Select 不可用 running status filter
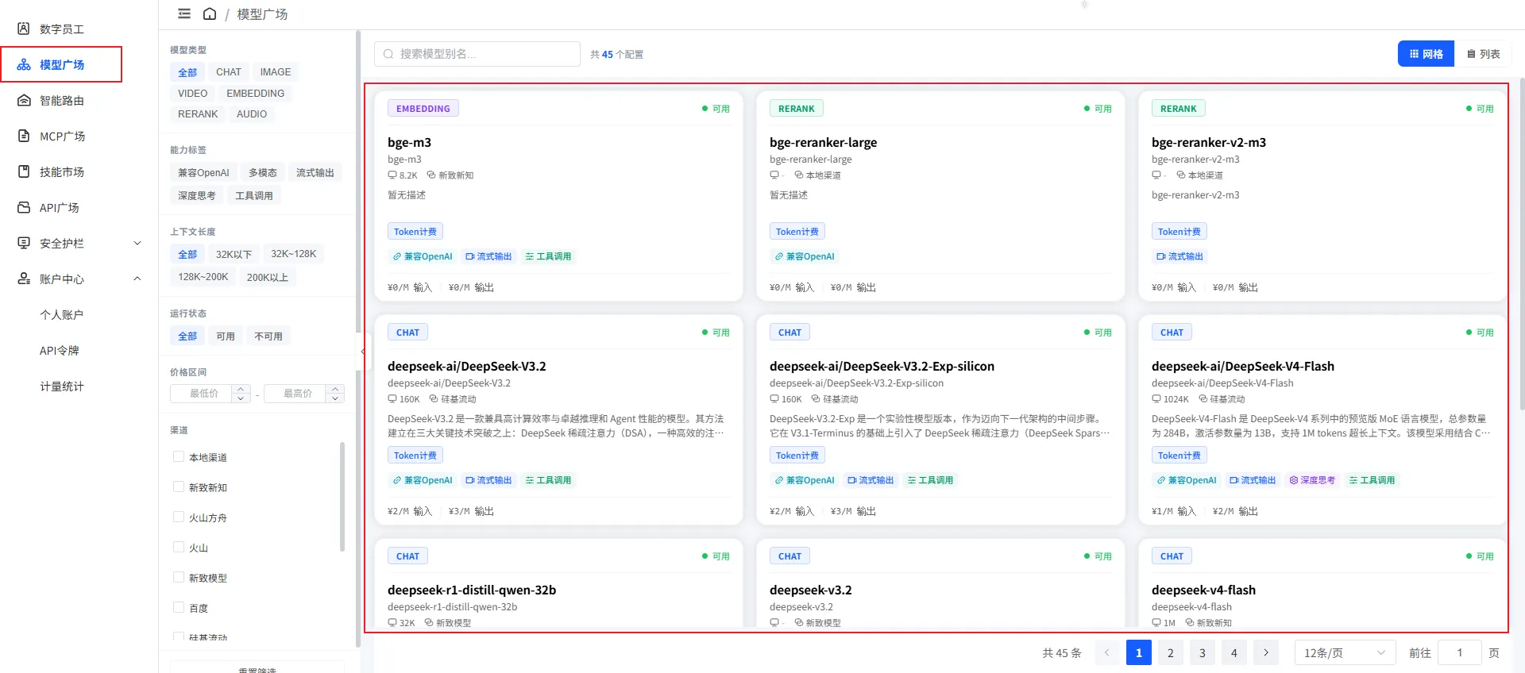Screen dimensions: 1525x673 pyautogui.click(x=268, y=336)
